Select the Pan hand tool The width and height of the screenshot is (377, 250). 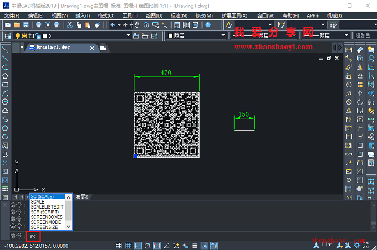137,25
